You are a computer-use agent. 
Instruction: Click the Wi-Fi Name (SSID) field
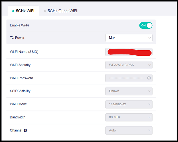[129, 52]
